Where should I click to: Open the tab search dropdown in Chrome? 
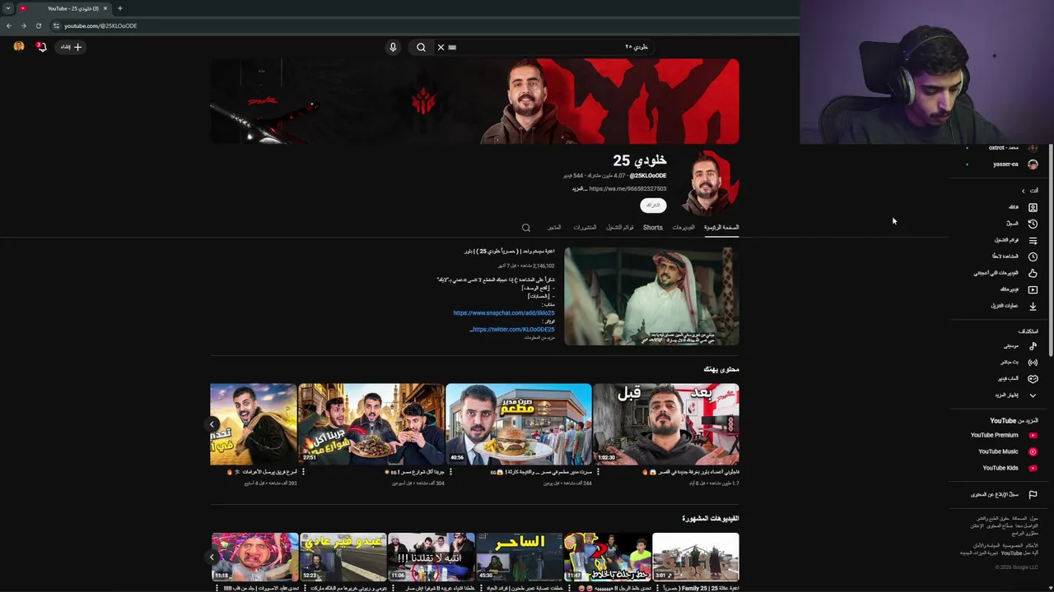tap(8, 8)
